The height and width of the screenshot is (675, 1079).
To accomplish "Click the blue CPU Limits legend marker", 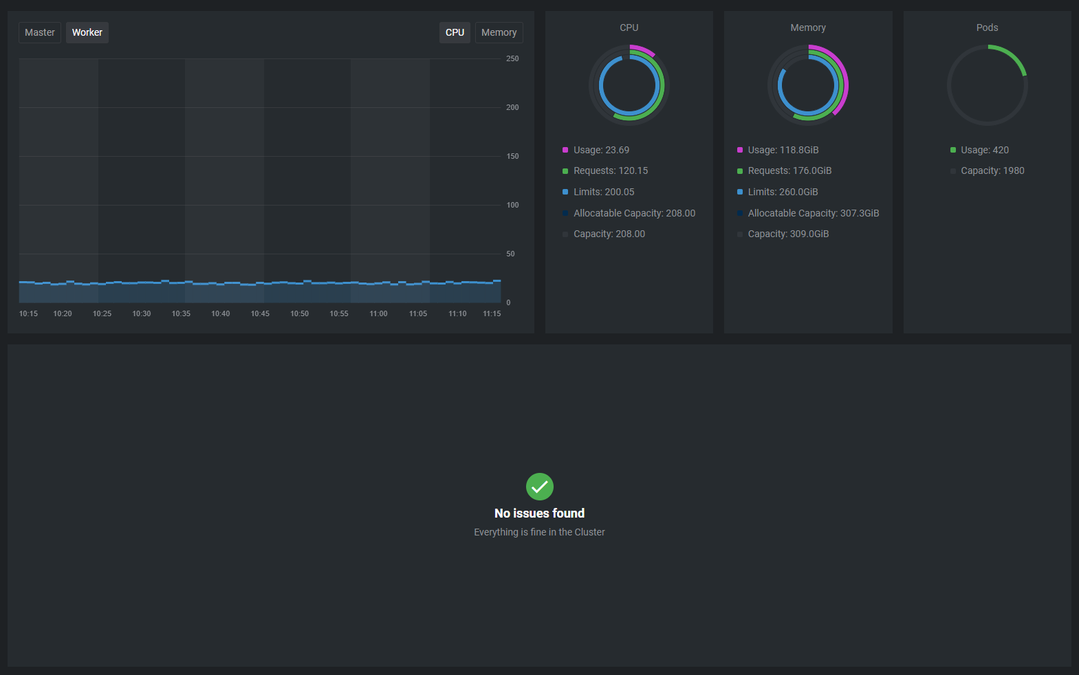I will 565,192.
